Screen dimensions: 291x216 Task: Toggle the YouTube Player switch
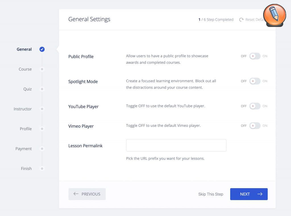(x=255, y=106)
